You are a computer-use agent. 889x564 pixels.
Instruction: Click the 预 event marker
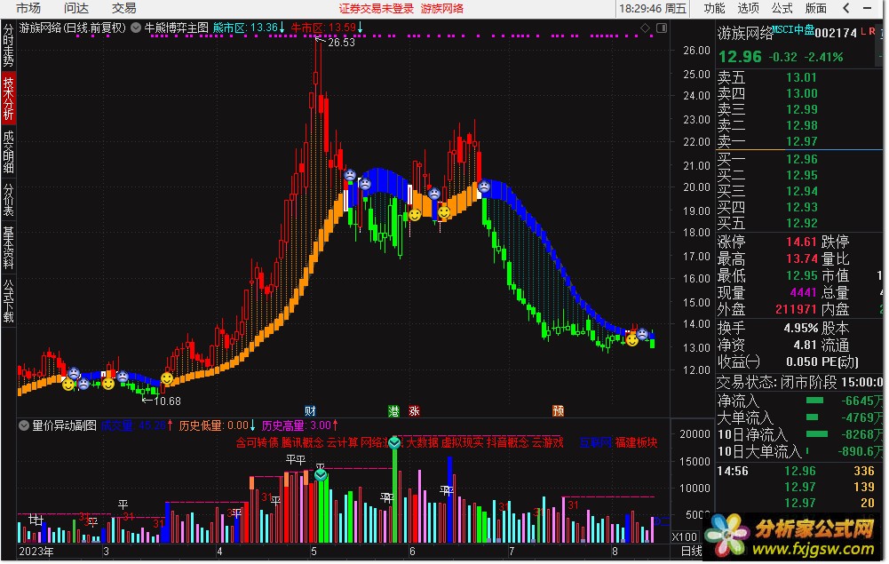point(559,411)
